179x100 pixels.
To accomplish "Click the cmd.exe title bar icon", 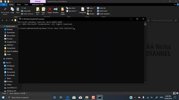I will click(20, 19).
